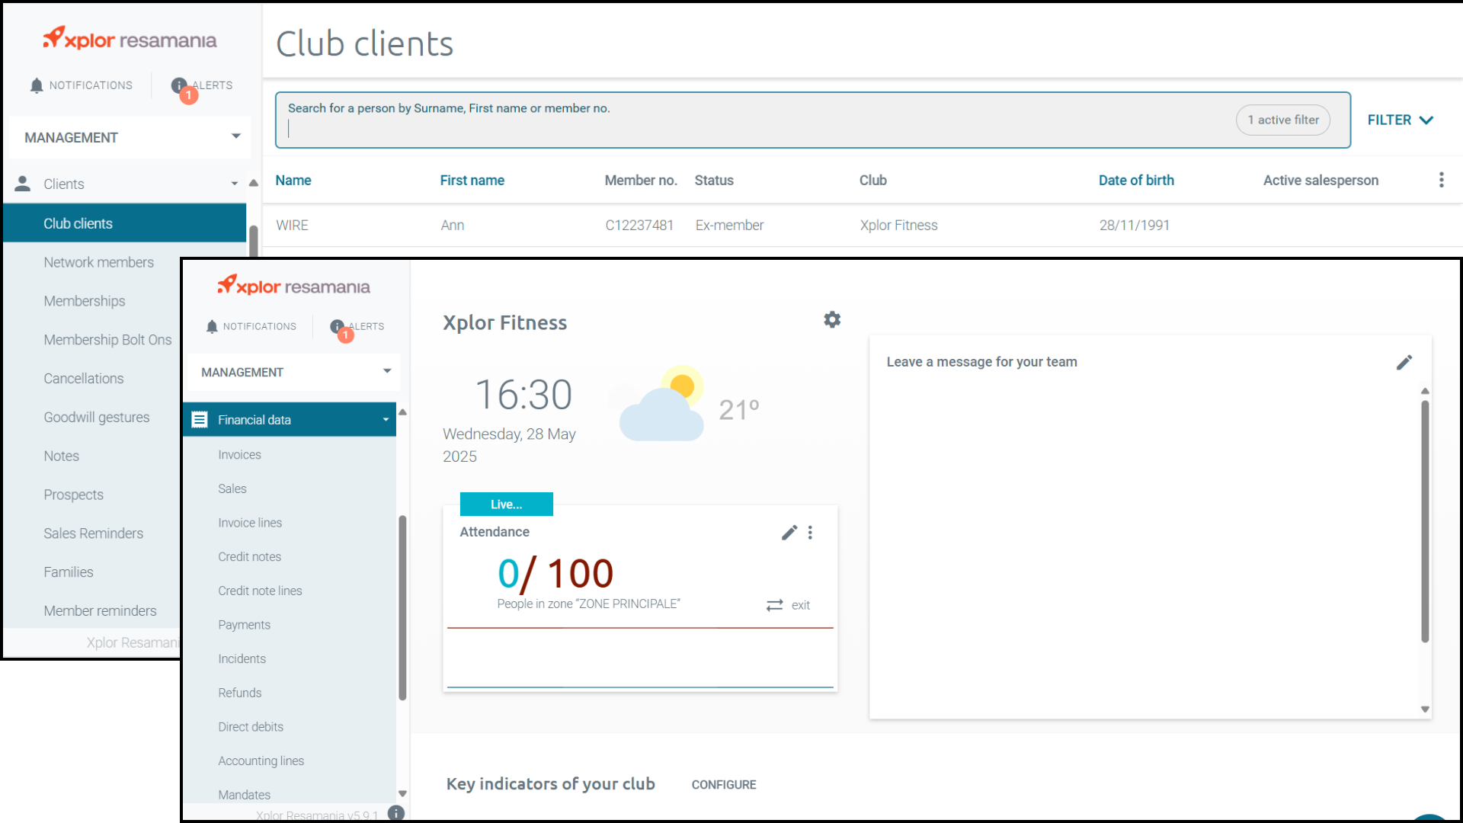Select Families menu item
Viewport: 1463px width, 823px height.
tap(69, 572)
